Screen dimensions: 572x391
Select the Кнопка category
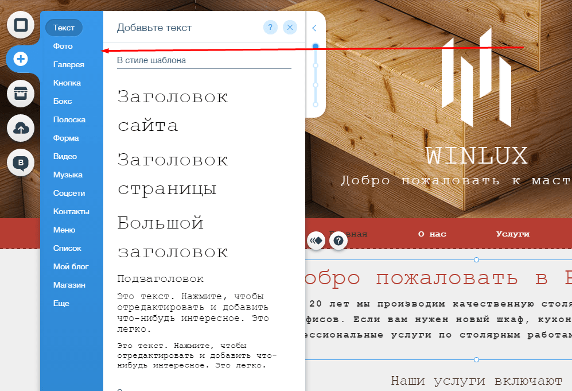(67, 83)
